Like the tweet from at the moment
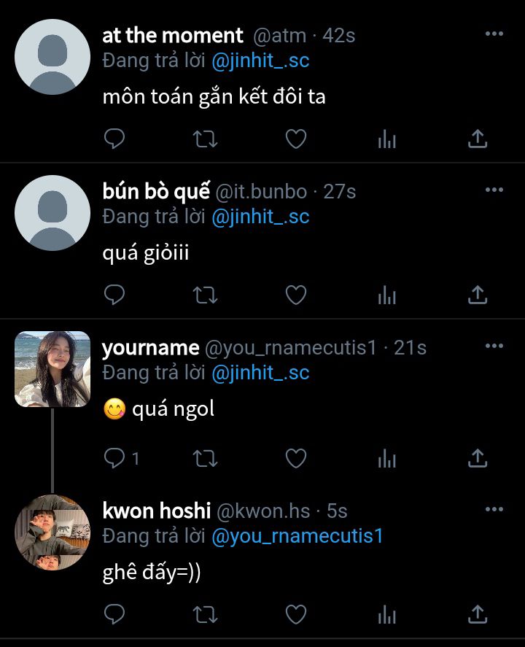This screenshot has width=525, height=647. point(295,139)
